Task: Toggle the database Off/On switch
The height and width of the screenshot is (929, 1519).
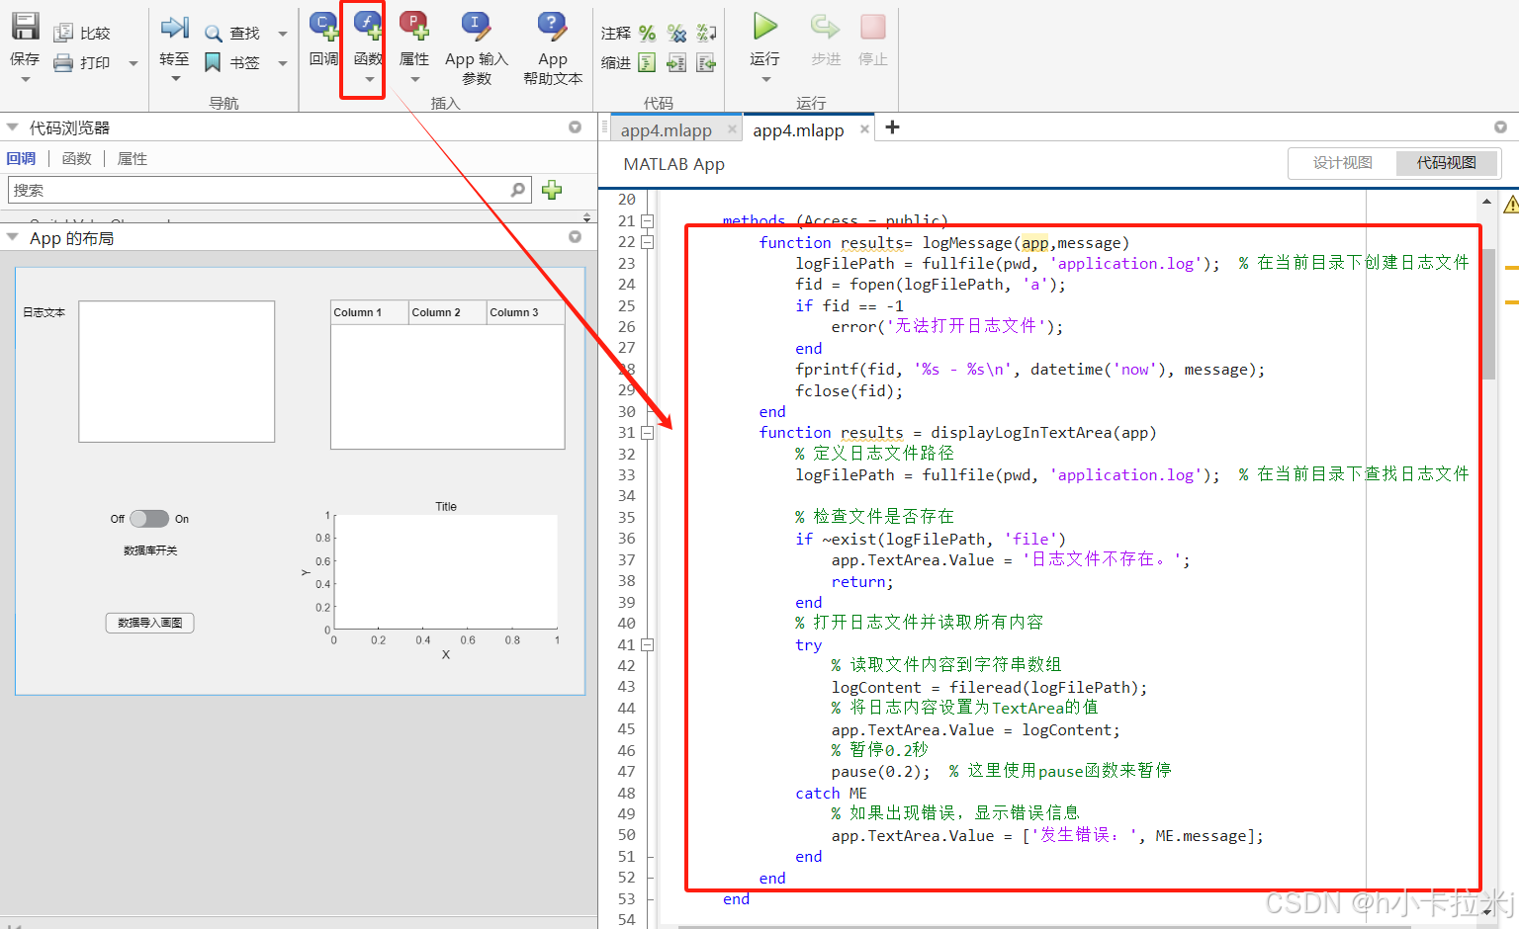Action: (x=149, y=519)
